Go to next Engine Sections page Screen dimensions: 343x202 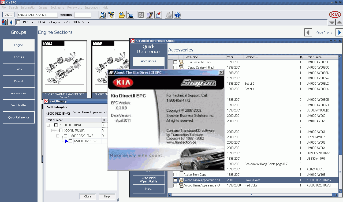click(x=339, y=32)
